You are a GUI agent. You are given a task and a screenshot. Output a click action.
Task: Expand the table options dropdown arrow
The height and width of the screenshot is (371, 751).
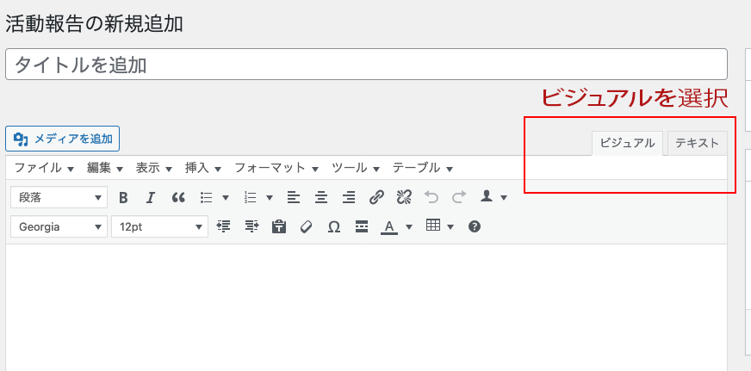tap(450, 226)
